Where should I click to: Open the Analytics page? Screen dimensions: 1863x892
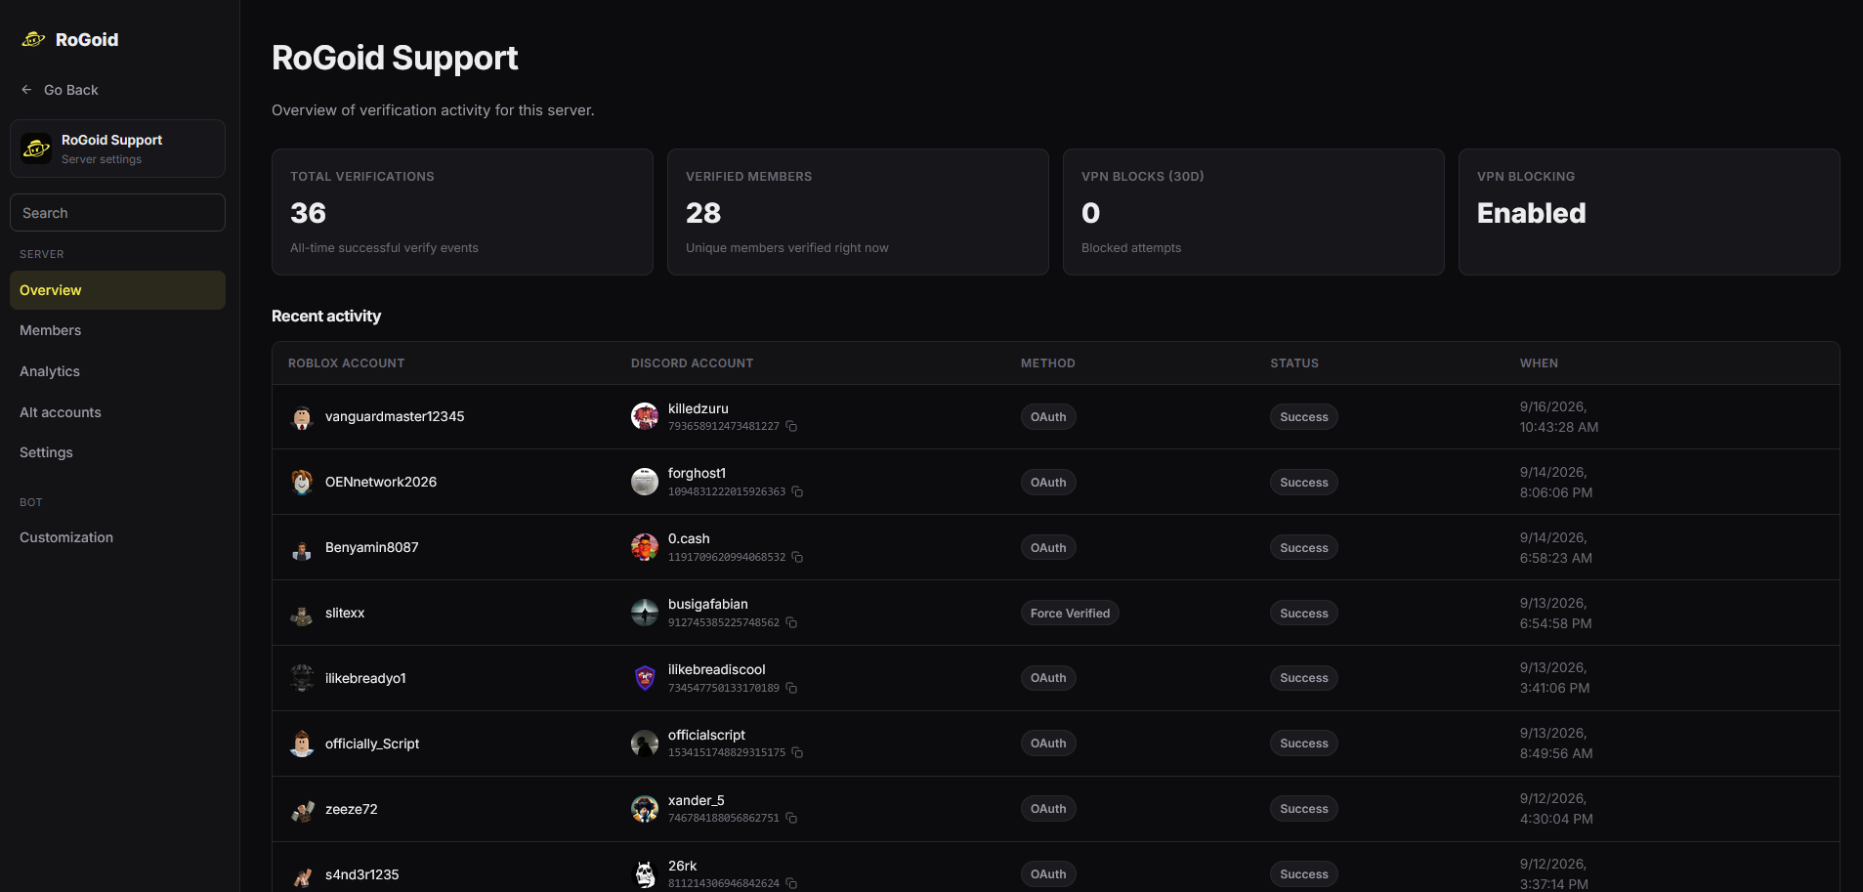coord(117,371)
